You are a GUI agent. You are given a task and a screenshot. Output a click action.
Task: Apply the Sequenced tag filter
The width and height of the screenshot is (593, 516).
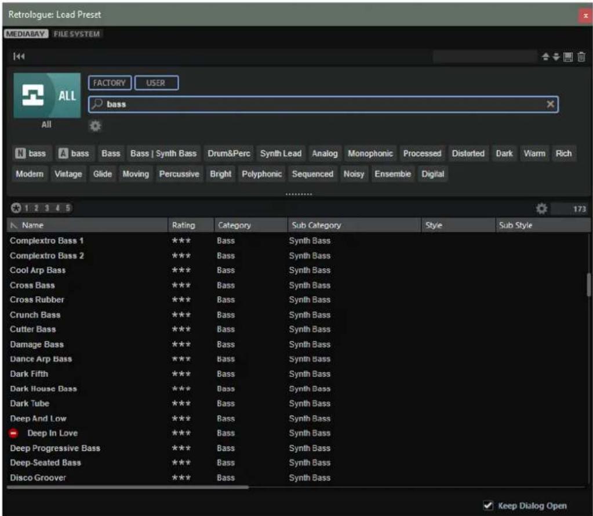(x=313, y=173)
